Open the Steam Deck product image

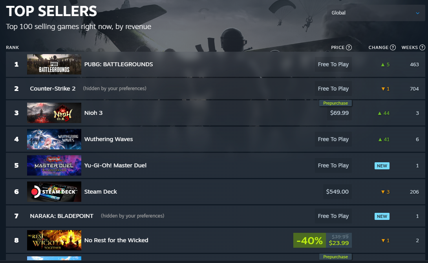(x=54, y=192)
